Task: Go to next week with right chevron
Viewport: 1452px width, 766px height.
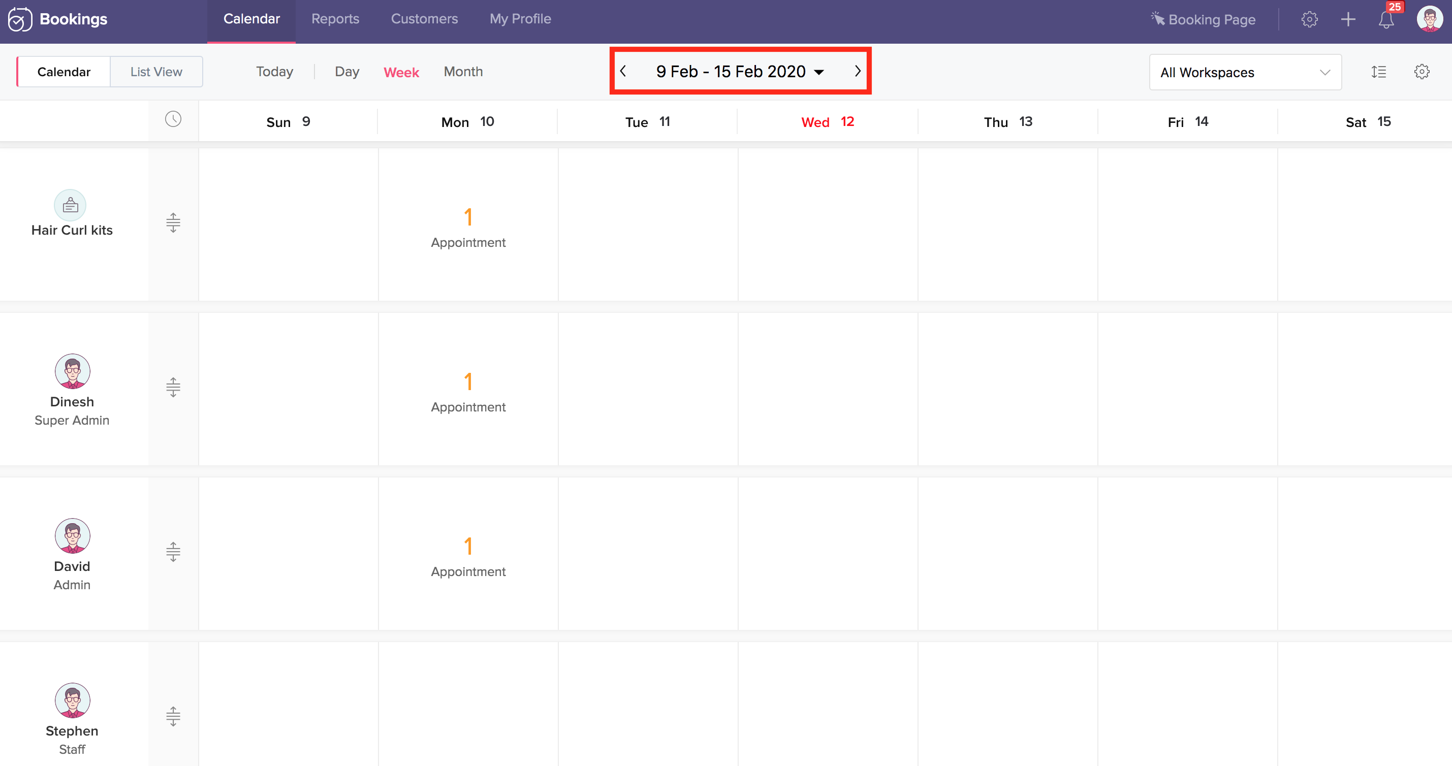Action: click(x=858, y=72)
